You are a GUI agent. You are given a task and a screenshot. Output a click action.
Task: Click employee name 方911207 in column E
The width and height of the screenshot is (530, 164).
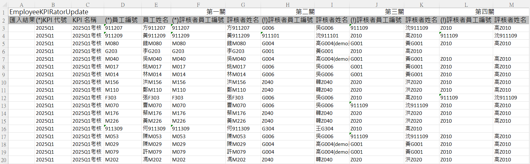pos(154,28)
